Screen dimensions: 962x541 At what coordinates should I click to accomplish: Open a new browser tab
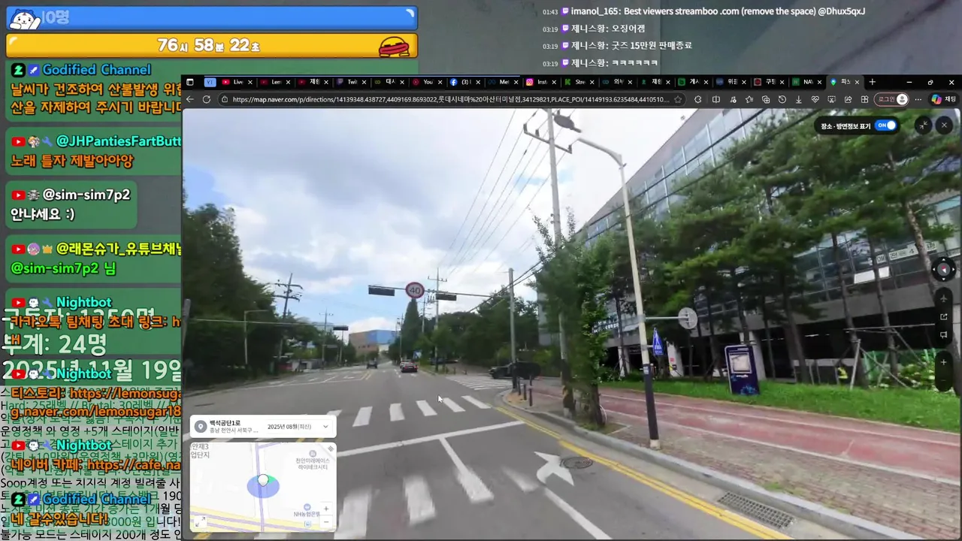872,82
